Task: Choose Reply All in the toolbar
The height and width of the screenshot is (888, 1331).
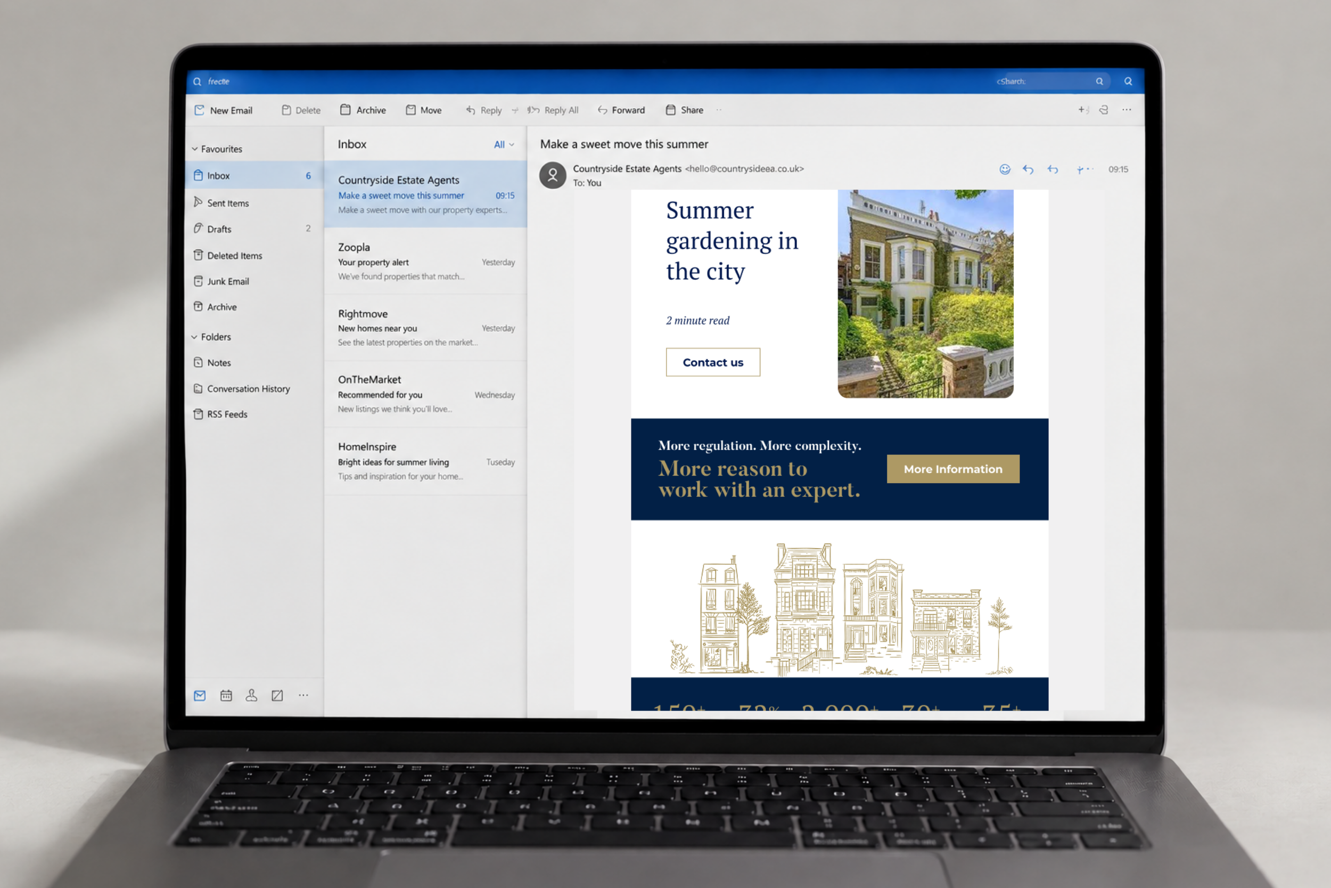Action: pyautogui.click(x=553, y=110)
